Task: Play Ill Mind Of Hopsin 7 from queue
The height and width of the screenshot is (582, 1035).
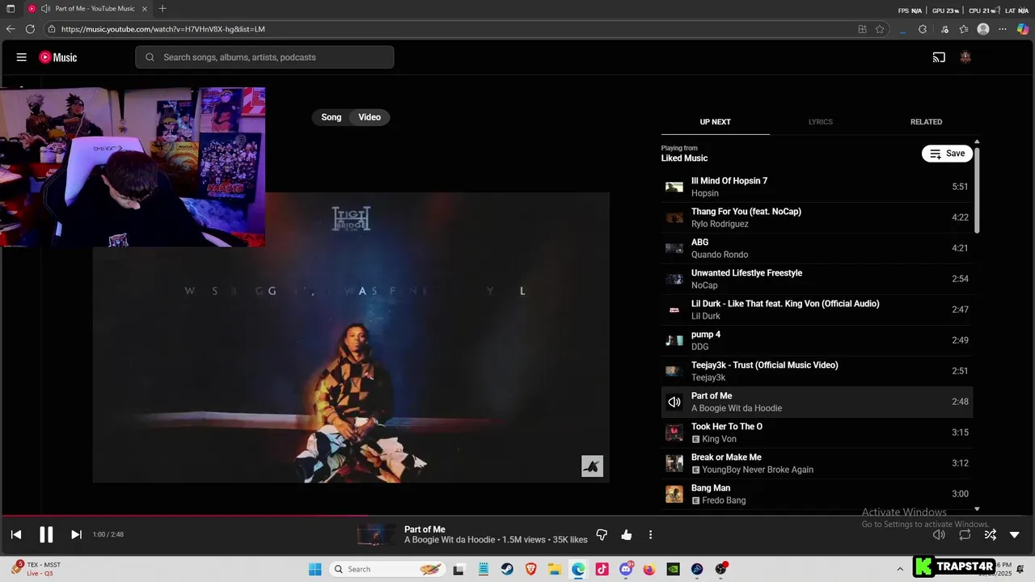Action: [x=817, y=187]
